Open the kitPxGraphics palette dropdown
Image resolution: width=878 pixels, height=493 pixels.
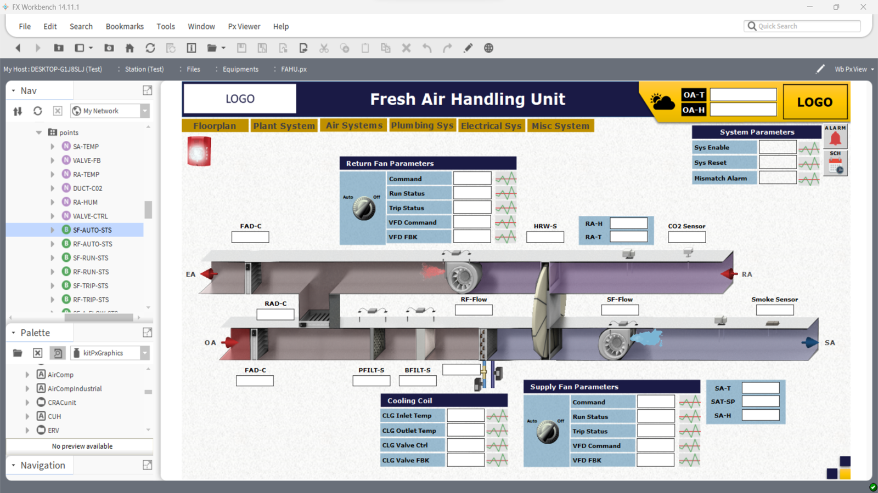[x=145, y=353]
